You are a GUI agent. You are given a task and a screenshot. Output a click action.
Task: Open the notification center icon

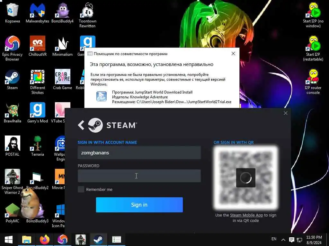(292, 240)
